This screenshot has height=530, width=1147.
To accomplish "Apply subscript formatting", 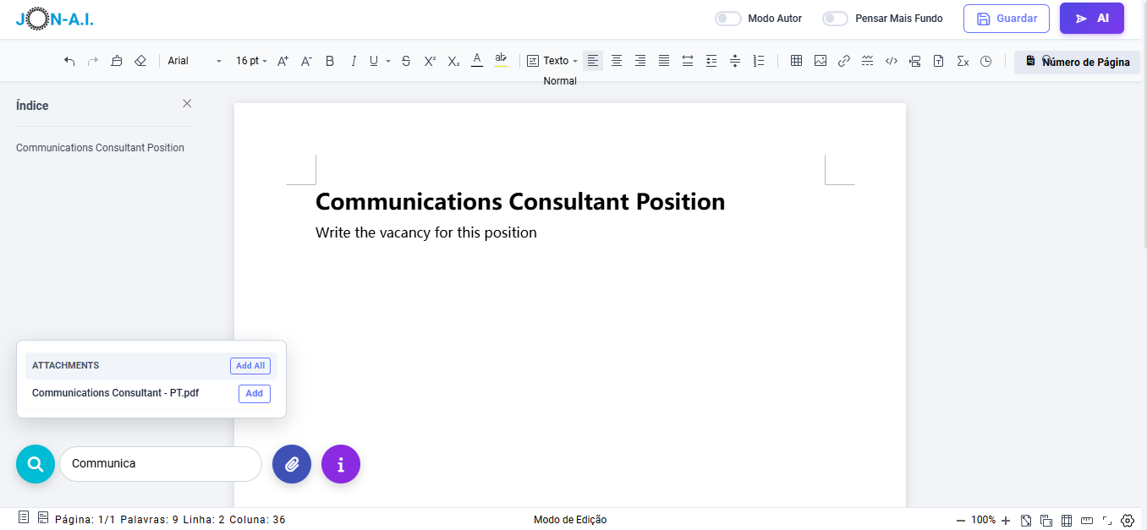I will click(453, 61).
